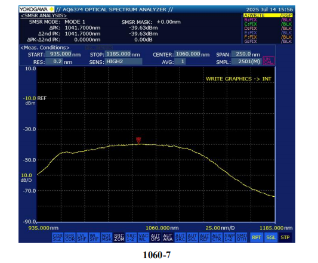Click the 1060-7 caption below the screen
318x263 pixels.
tap(157, 255)
